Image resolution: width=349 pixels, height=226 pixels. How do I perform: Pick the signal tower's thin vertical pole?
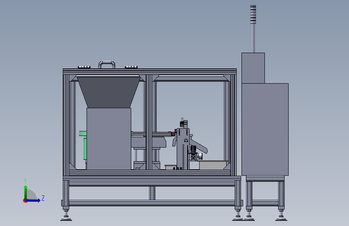tap(253, 38)
